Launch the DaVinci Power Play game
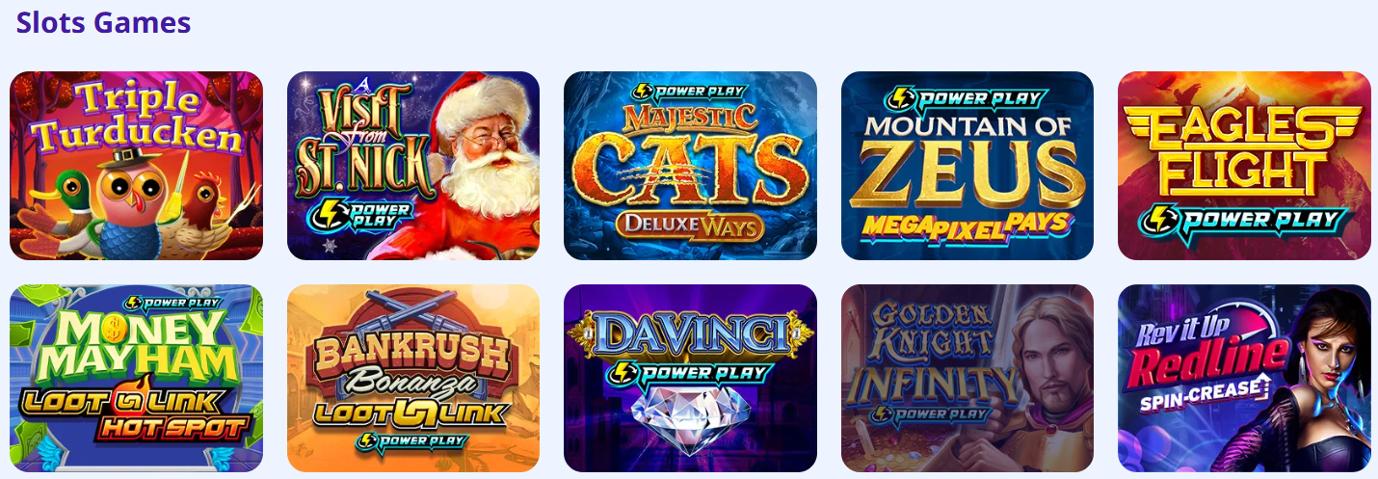 (690, 378)
